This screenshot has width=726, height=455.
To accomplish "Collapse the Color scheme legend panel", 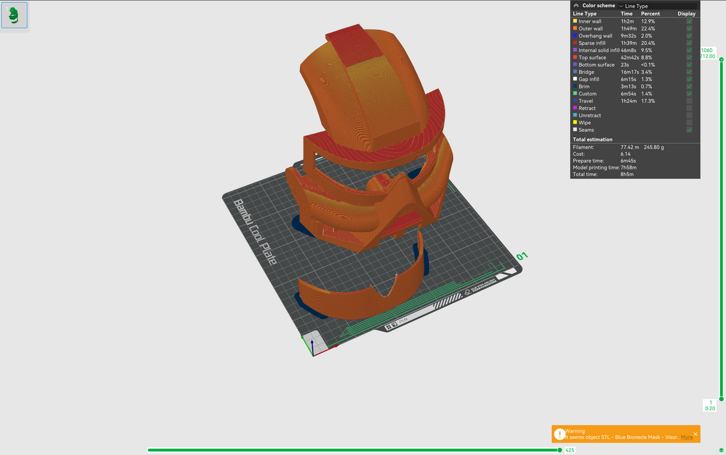I will pyautogui.click(x=576, y=5).
